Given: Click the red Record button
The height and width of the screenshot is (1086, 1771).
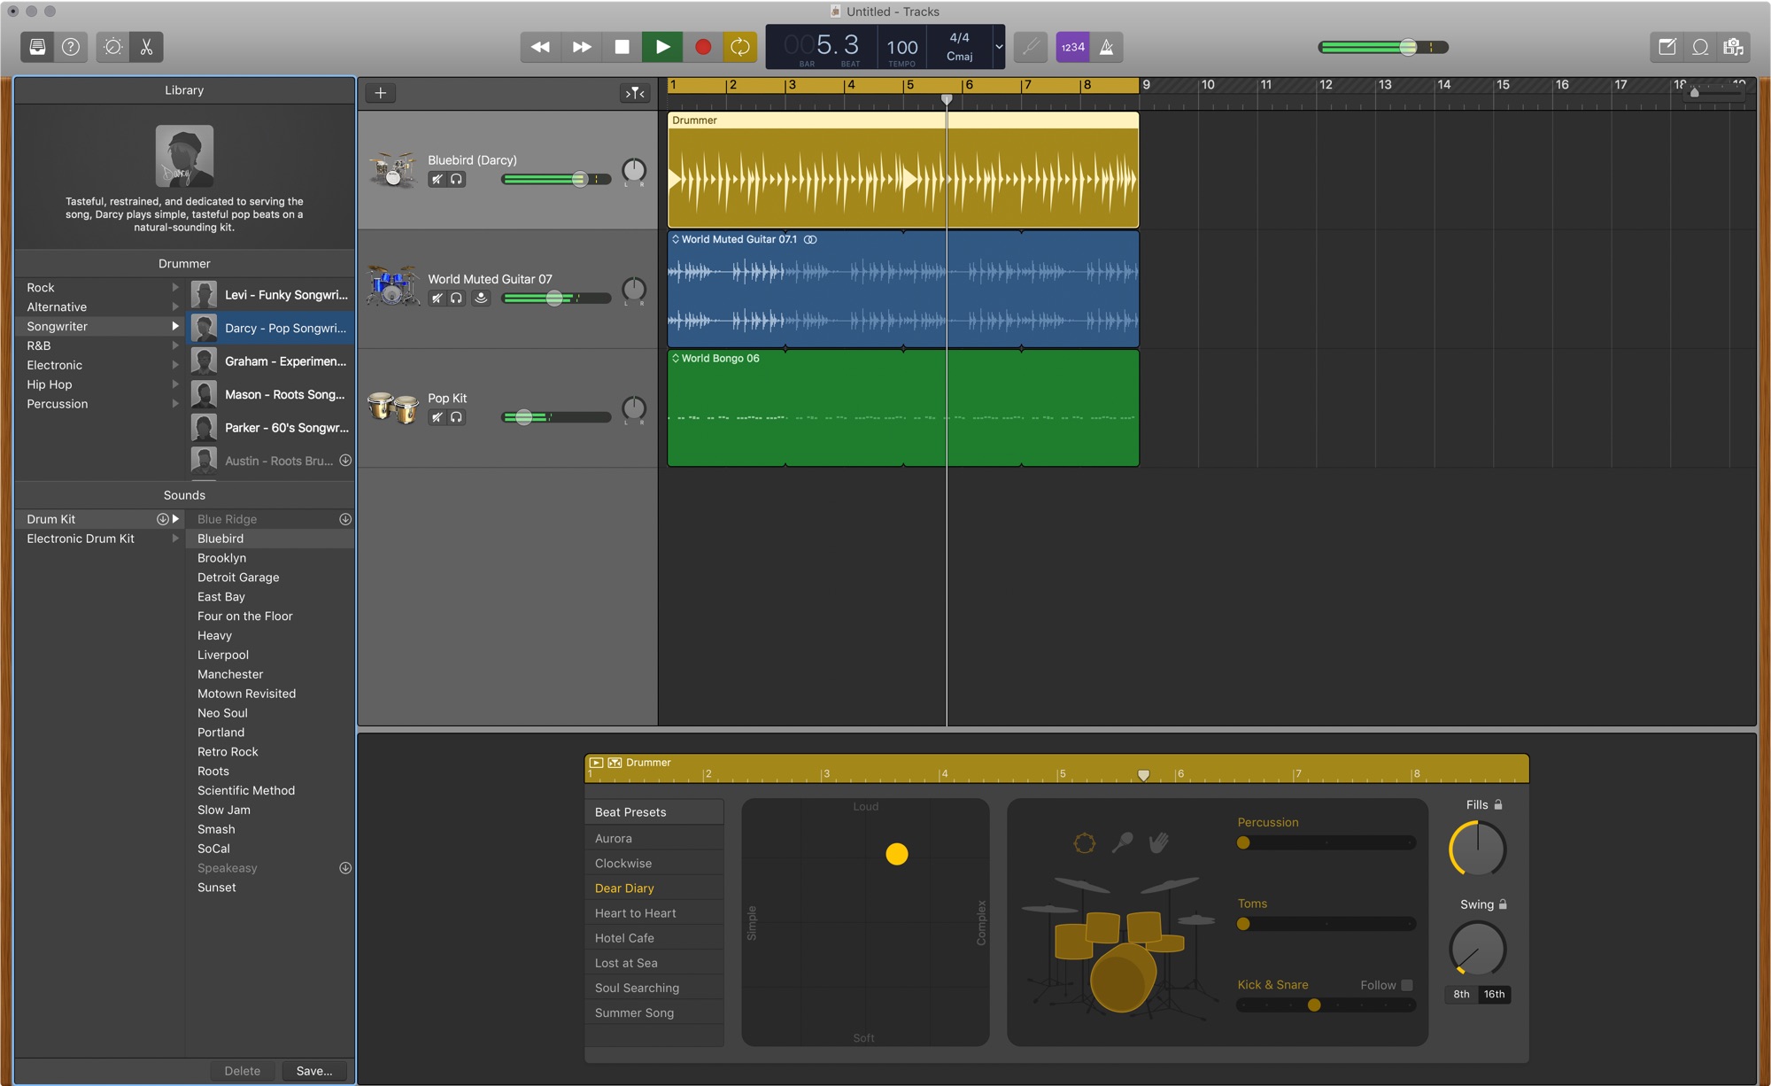Looking at the screenshot, I should [x=702, y=47].
